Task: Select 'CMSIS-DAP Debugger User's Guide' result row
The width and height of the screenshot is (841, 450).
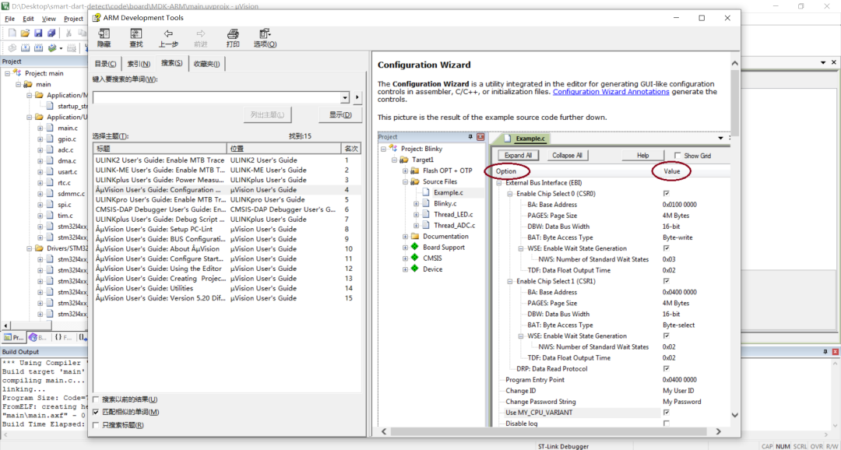Action: [x=227, y=209]
